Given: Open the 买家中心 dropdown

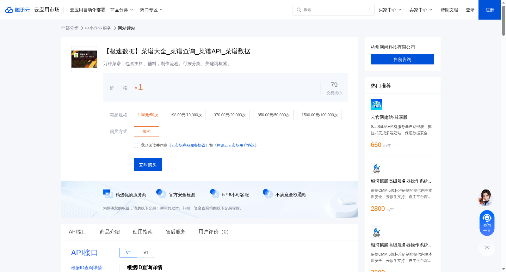Looking at the screenshot, I should tap(390, 10).
